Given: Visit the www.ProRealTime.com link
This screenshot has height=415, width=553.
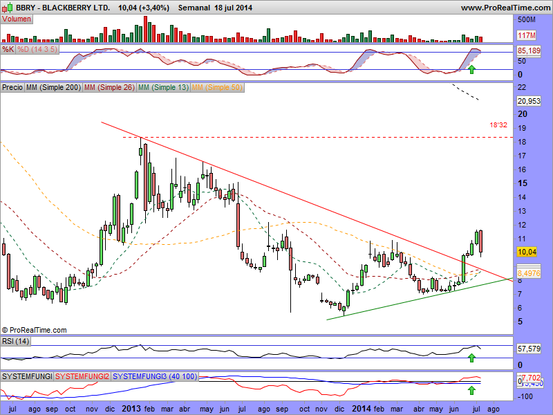Looking at the screenshot, I should 505,8.
